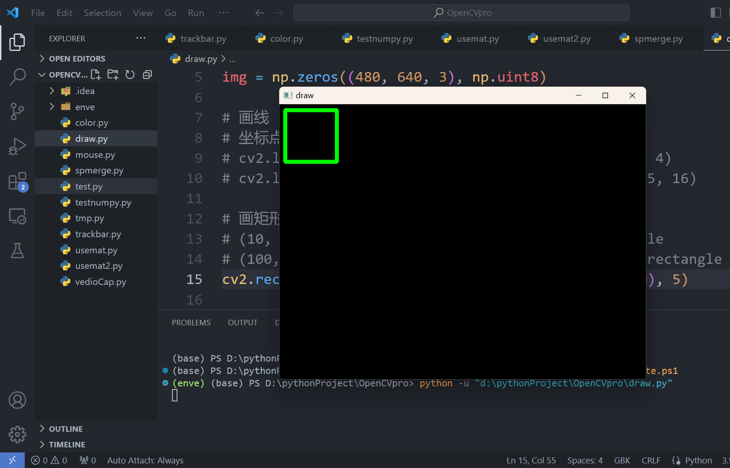
Task: Click Ln 15, Col 55 cursor position
Action: coord(531,460)
